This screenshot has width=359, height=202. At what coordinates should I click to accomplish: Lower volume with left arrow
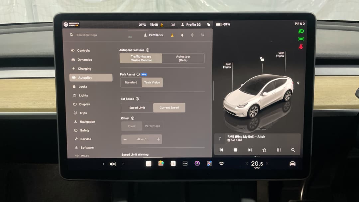tap(103, 164)
